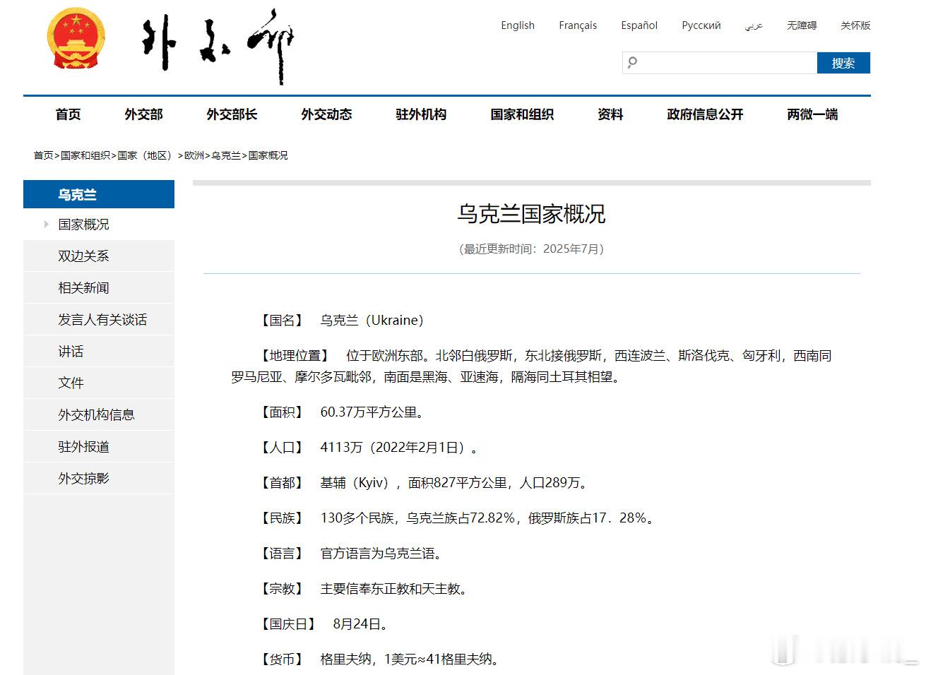Go to 首页 in main navigation
The image size is (926, 675).
pos(69,114)
